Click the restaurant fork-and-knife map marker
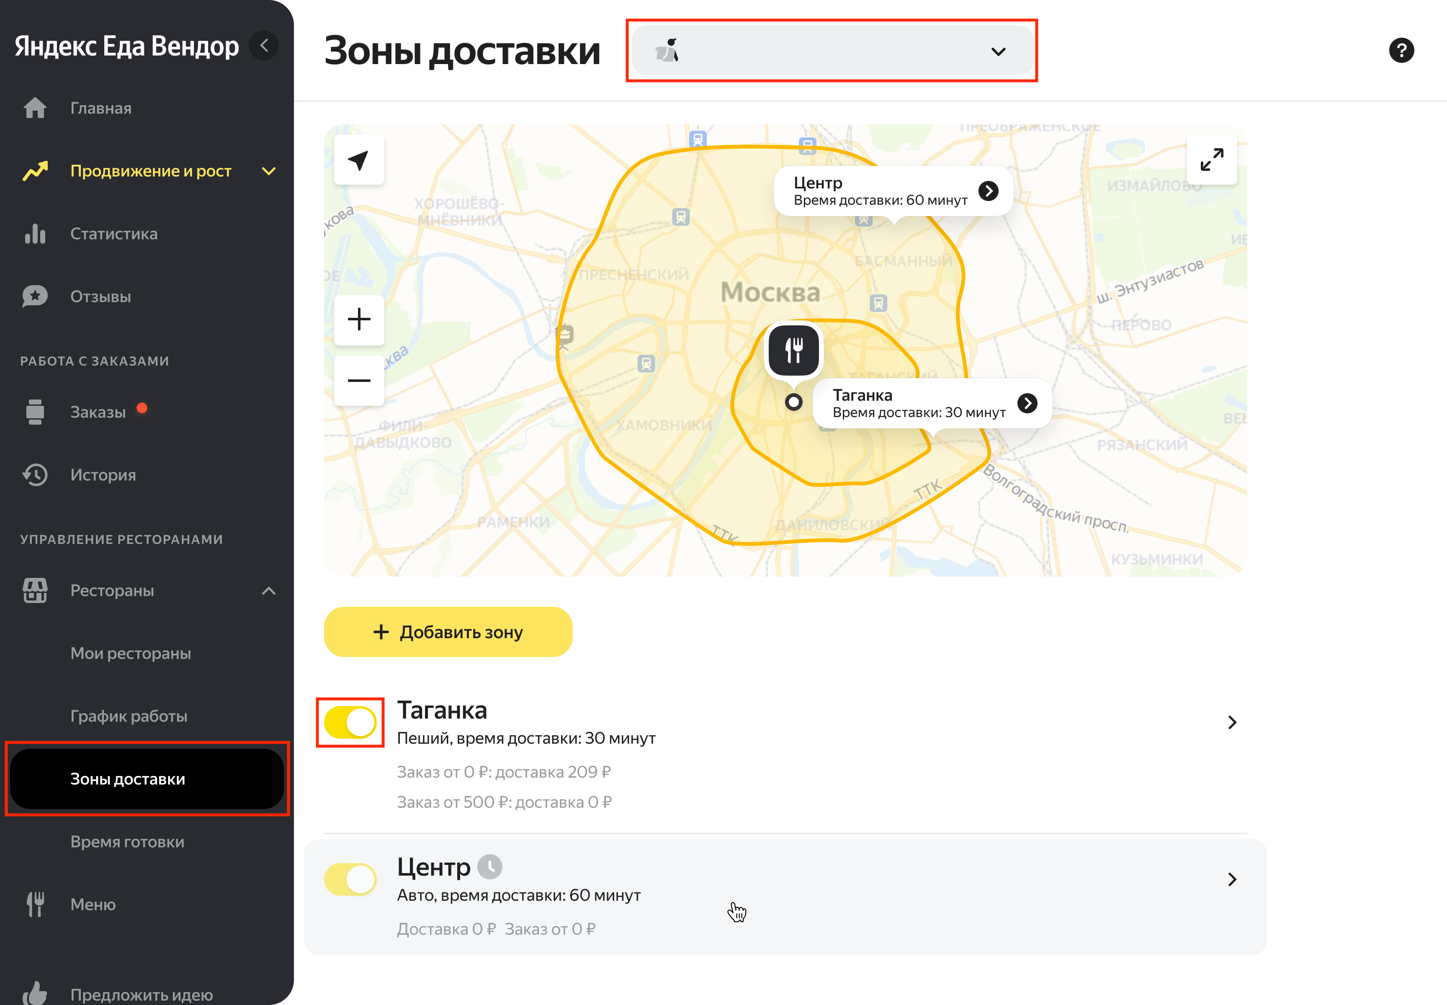 793,350
